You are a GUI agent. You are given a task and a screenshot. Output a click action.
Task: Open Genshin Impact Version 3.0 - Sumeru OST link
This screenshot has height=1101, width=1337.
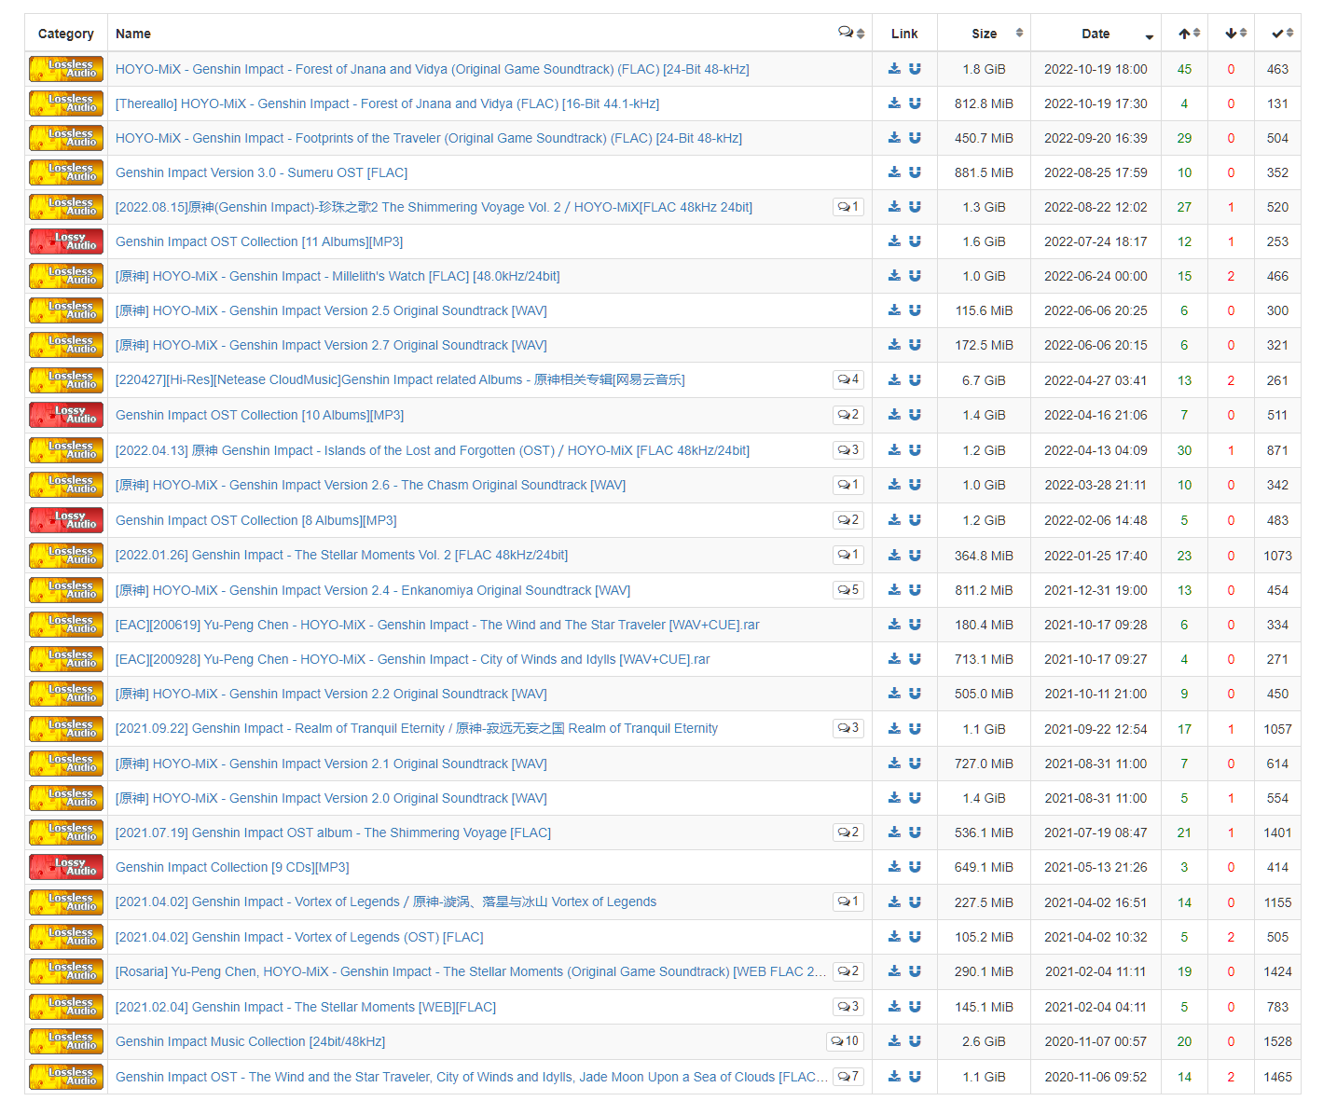[x=261, y=172]
